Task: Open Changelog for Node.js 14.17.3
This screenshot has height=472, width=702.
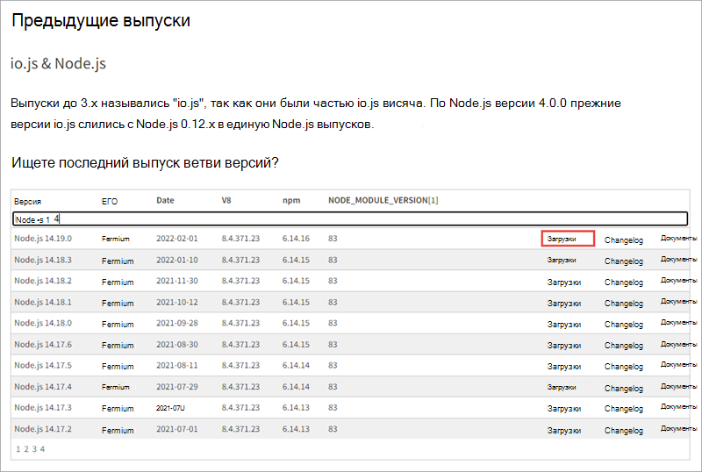Action: click(624, 409)
